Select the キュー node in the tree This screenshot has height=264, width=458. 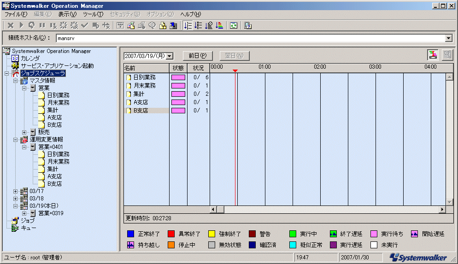28,228
